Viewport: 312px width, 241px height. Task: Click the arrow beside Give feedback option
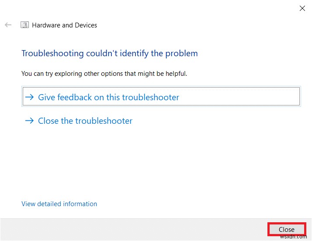click(x=29, y=97)
